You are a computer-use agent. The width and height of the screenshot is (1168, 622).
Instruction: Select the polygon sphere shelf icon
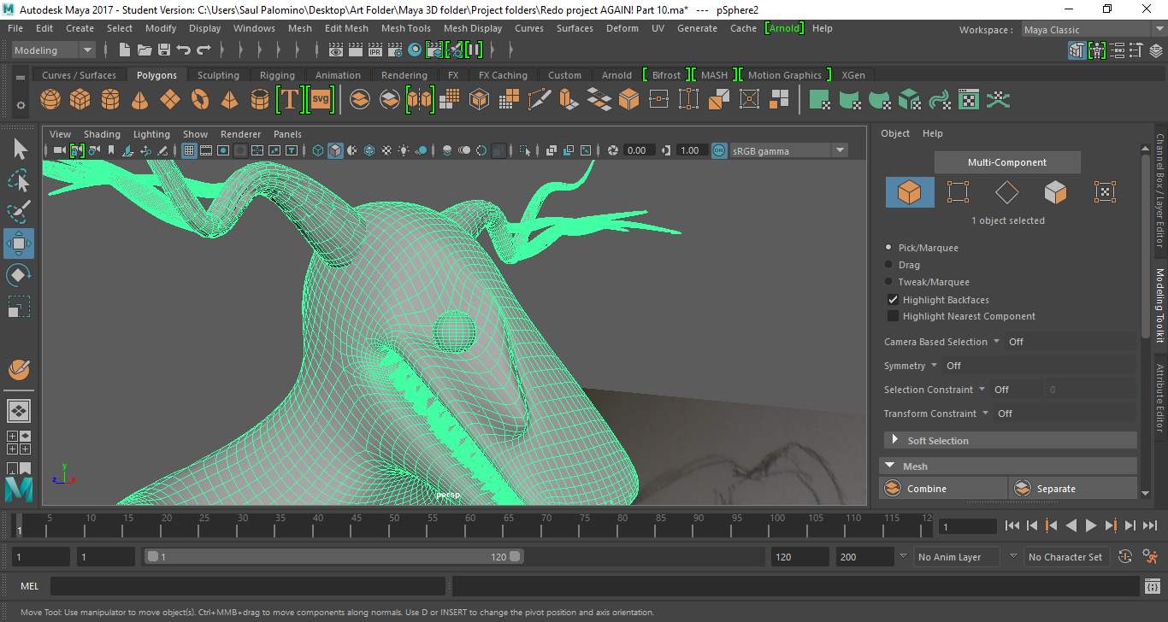[x=50, y=100]
